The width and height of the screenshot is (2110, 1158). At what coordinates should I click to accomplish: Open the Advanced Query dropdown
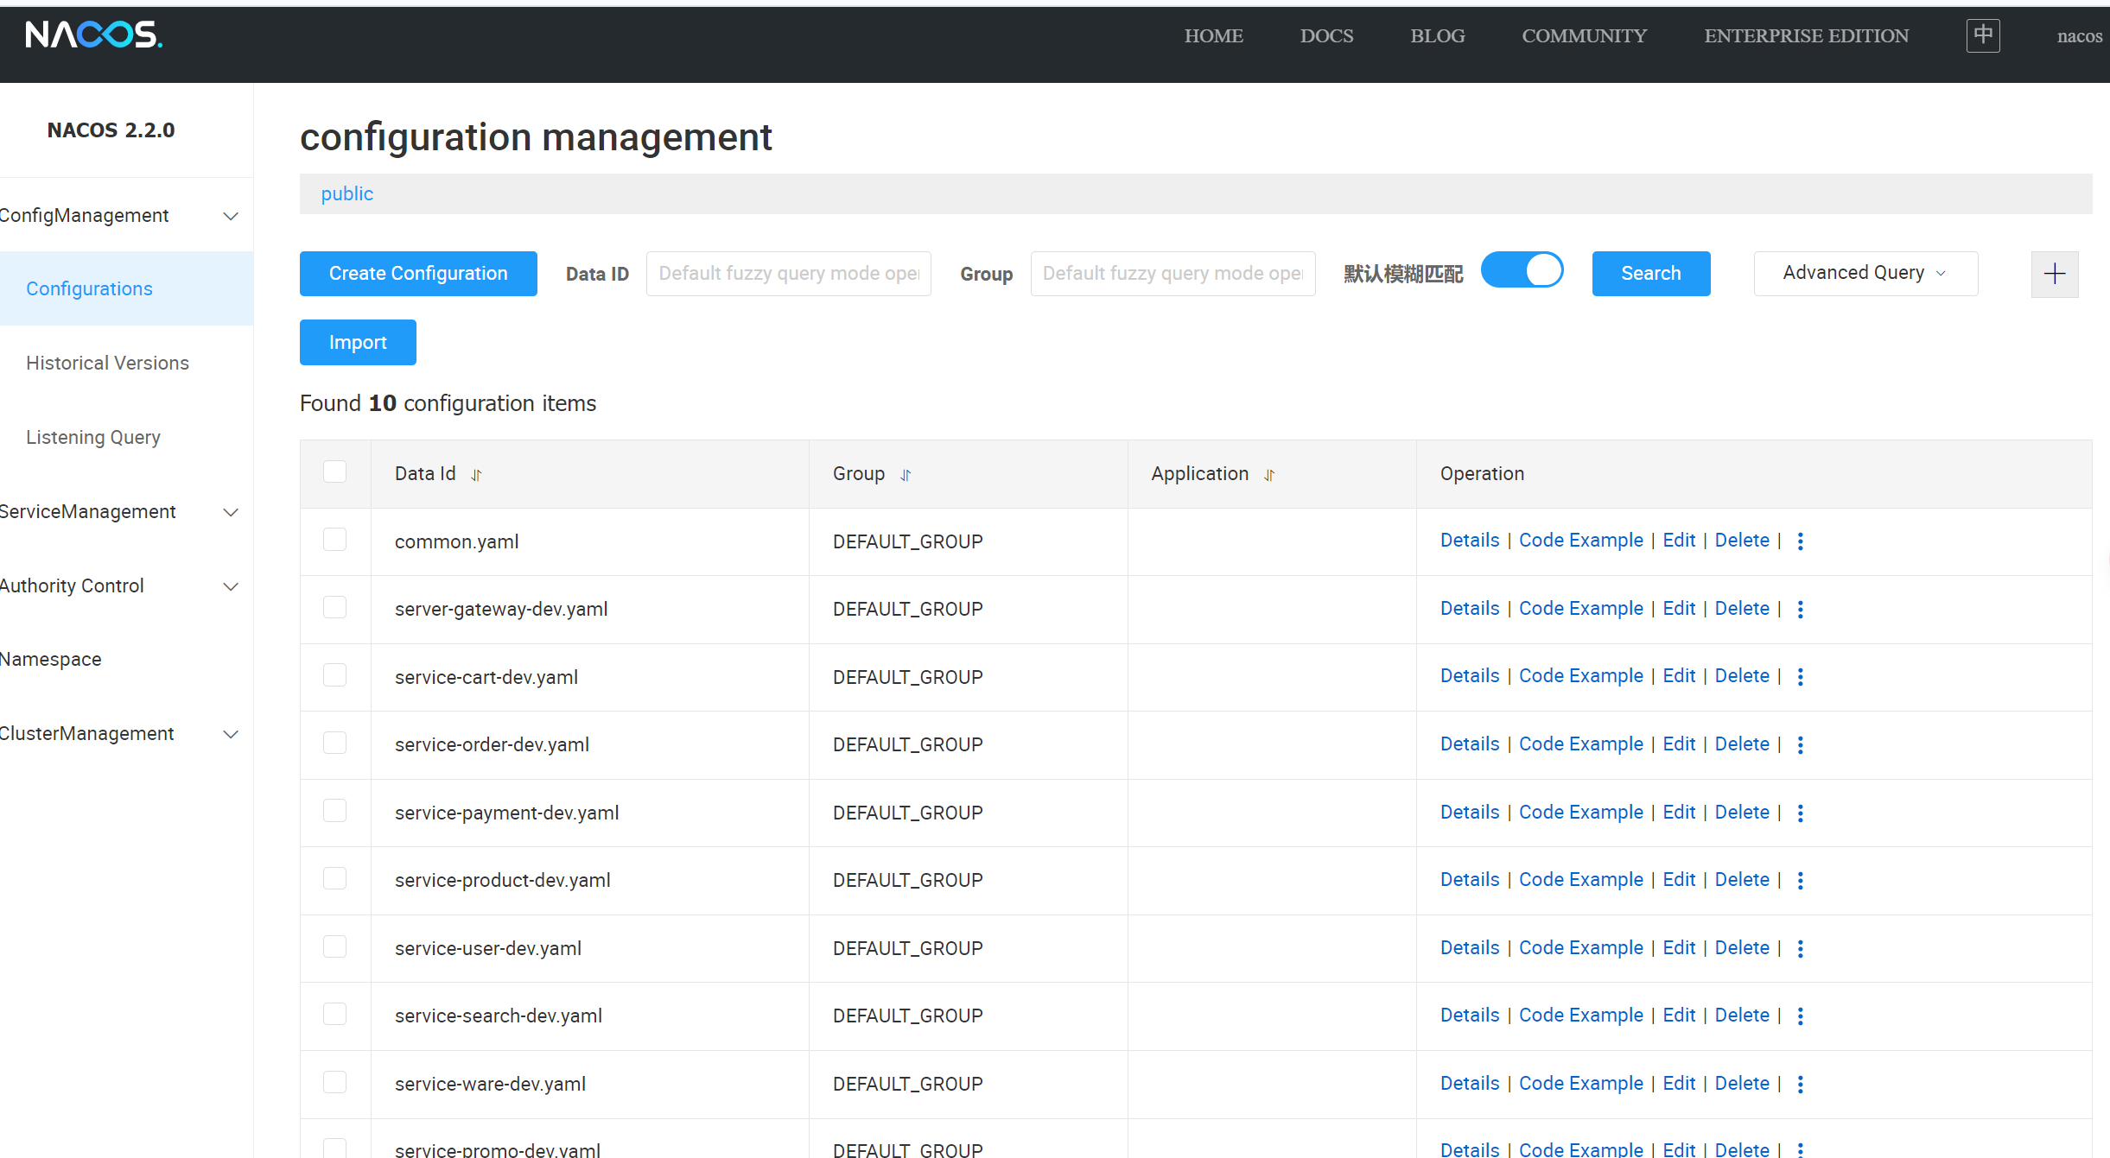click(x=1865, y=273)
